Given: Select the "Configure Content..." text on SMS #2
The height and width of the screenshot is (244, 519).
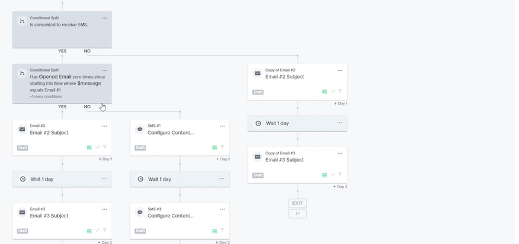Looking at the screenshot, I should click(171, 216).
